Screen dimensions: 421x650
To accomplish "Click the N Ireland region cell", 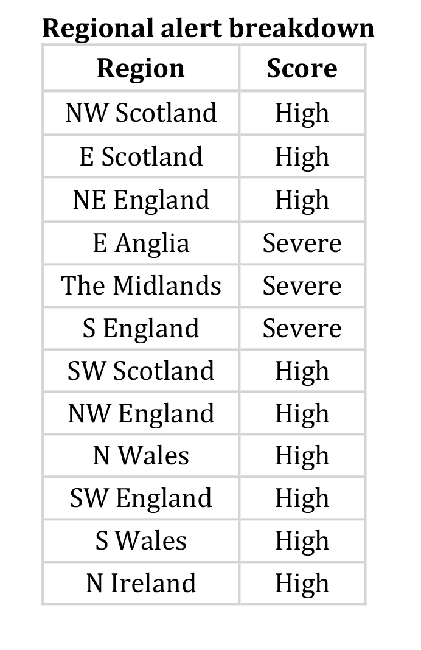I will click(x=141, y=583).
